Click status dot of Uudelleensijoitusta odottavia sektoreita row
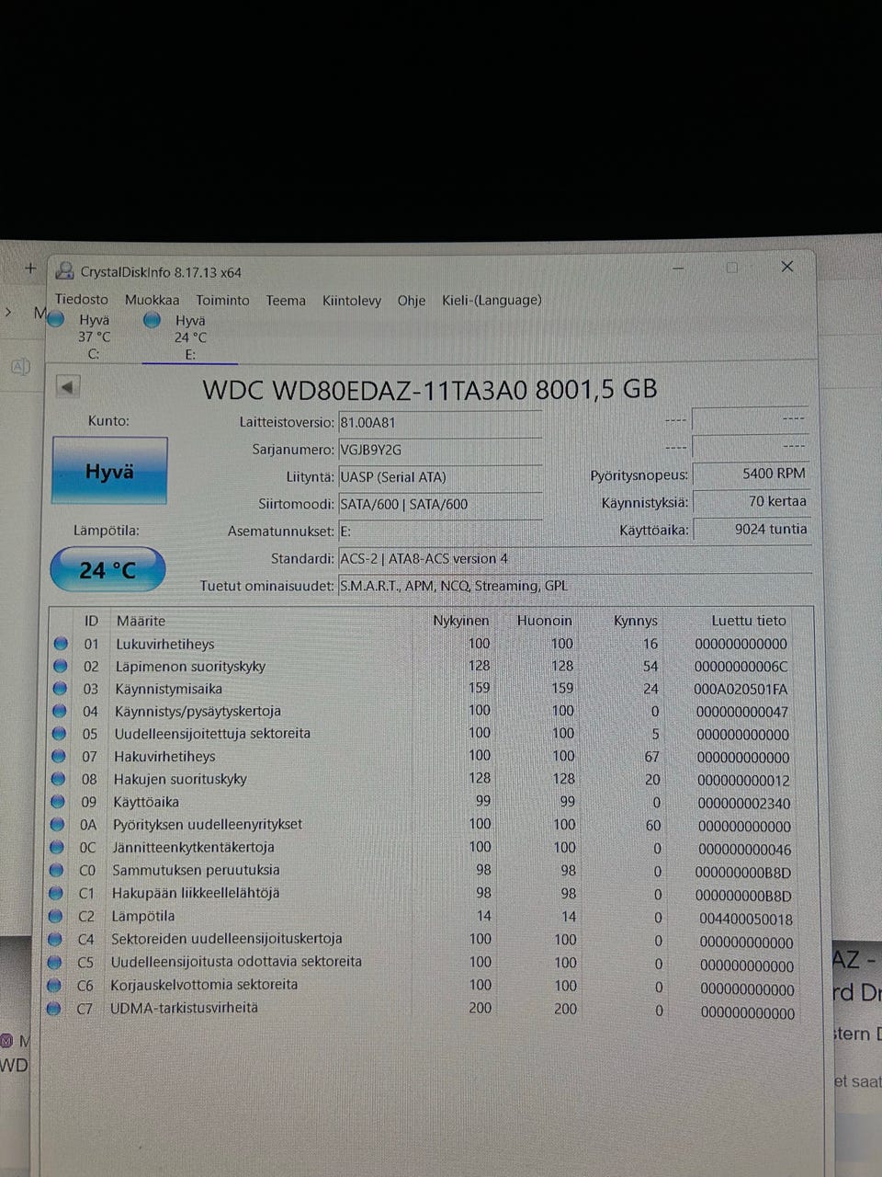This screenshot has height=1177, width=882. coord(55,962)
